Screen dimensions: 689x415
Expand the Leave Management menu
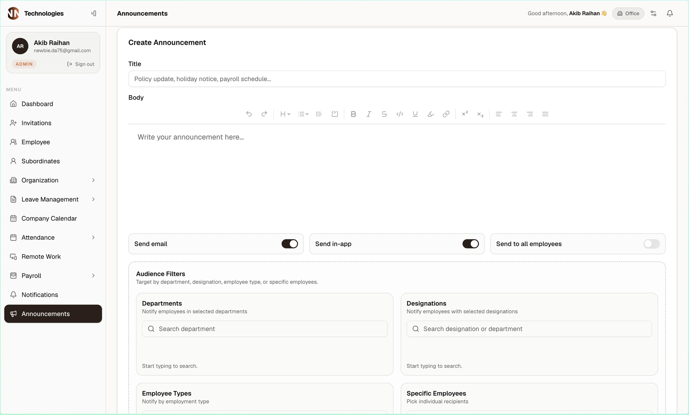[x=53, y=199]
